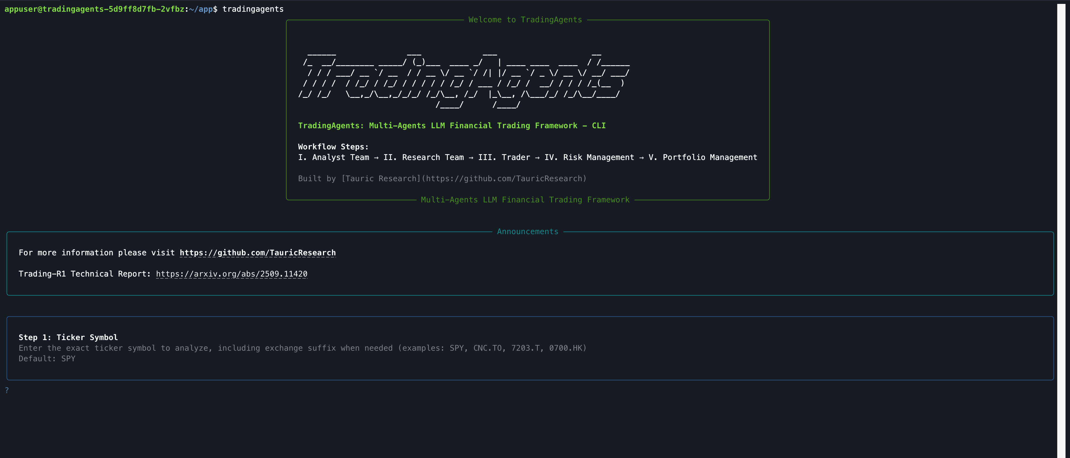Click the '0700.HK' example ticker
The image size is (1070, 458).
pyautogui.click(x=566, y=348)
